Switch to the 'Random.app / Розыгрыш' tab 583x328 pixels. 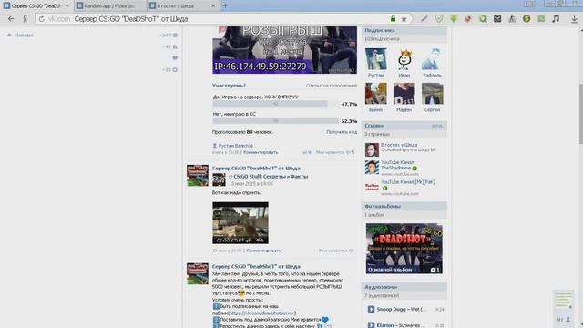(109, 6)
